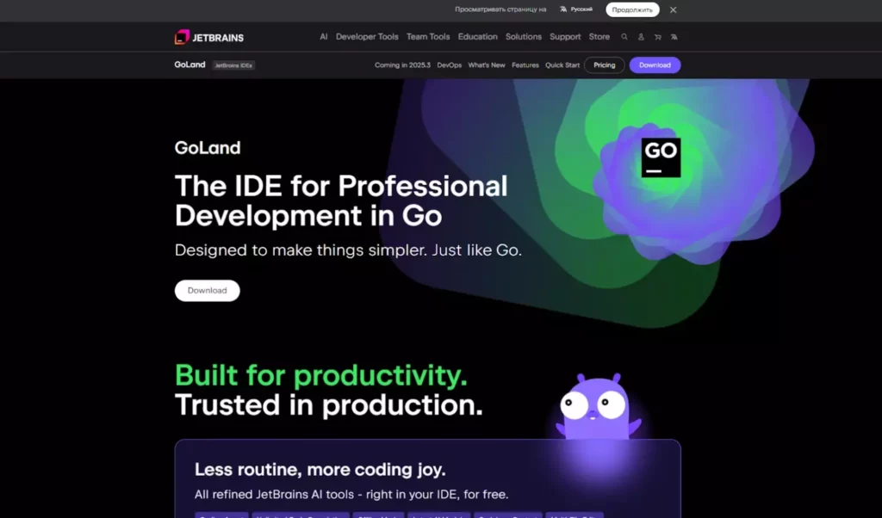The width and height of the screenshot is (882, 518).
Task: Open the Education menu item
Action: (x=478, y=37)
